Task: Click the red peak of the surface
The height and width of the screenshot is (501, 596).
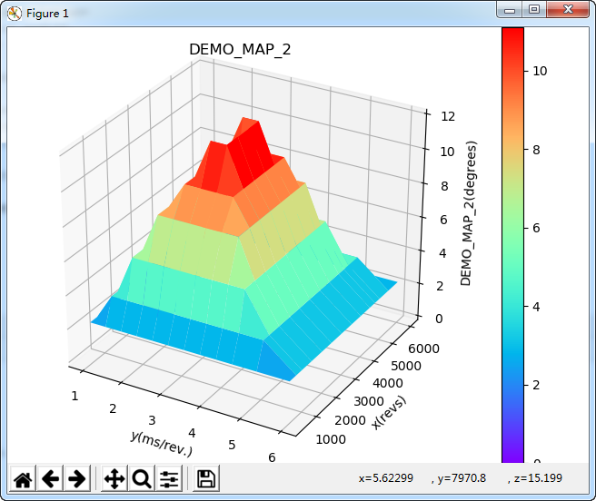Action: tap(251, 152)
